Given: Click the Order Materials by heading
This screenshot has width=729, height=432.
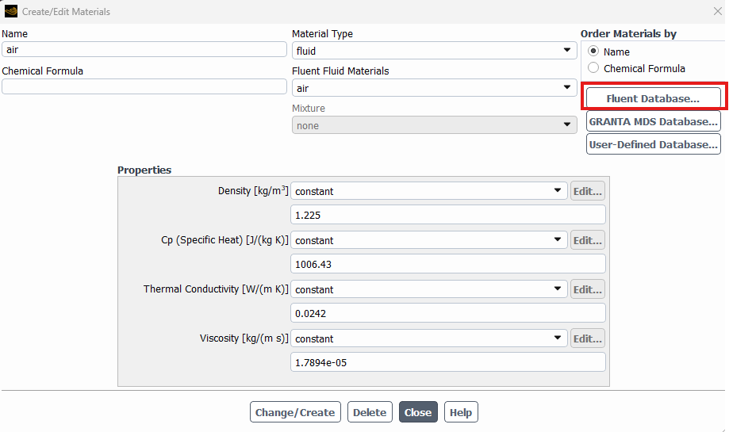Looking at the screenshot, I should point(628,33).
